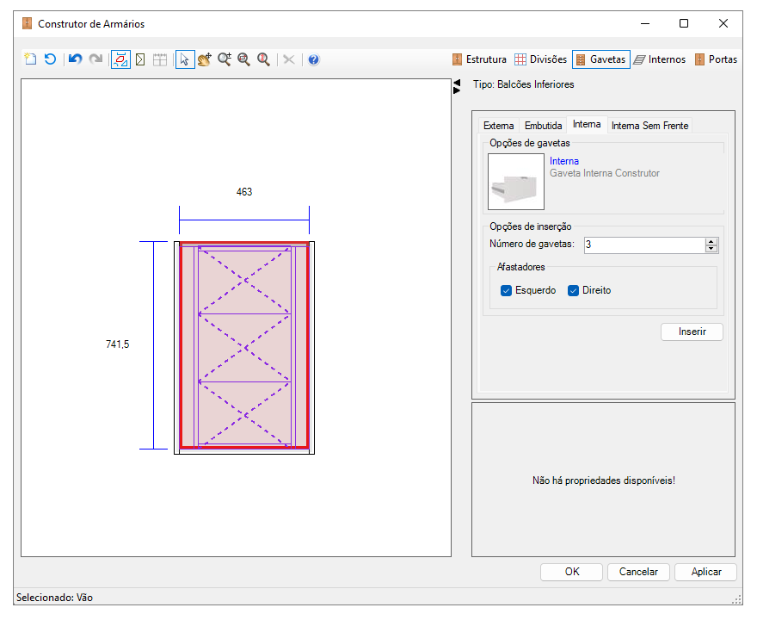This screenshot has height=620, width=757.
Task: Click the 741,5 height dimension label
Action: pos(117,344)
